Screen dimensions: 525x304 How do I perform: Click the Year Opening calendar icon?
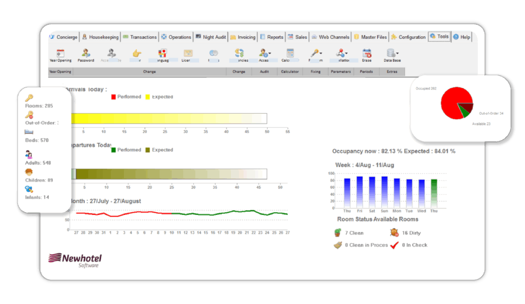coord(60,53)
